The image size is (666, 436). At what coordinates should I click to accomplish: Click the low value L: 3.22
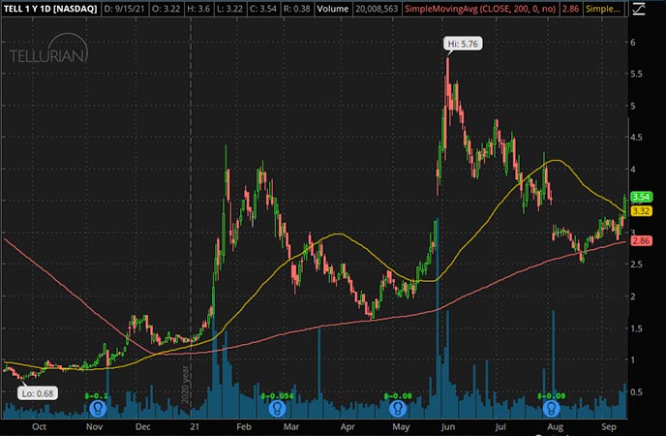tap(229, 9)
